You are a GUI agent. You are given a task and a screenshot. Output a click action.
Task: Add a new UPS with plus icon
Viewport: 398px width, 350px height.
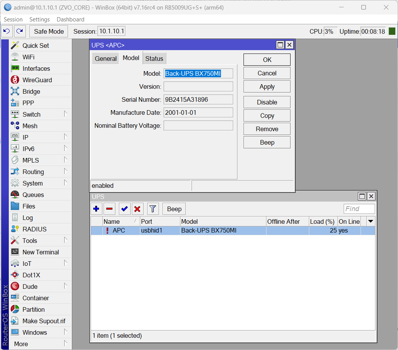tap(96, 209)
